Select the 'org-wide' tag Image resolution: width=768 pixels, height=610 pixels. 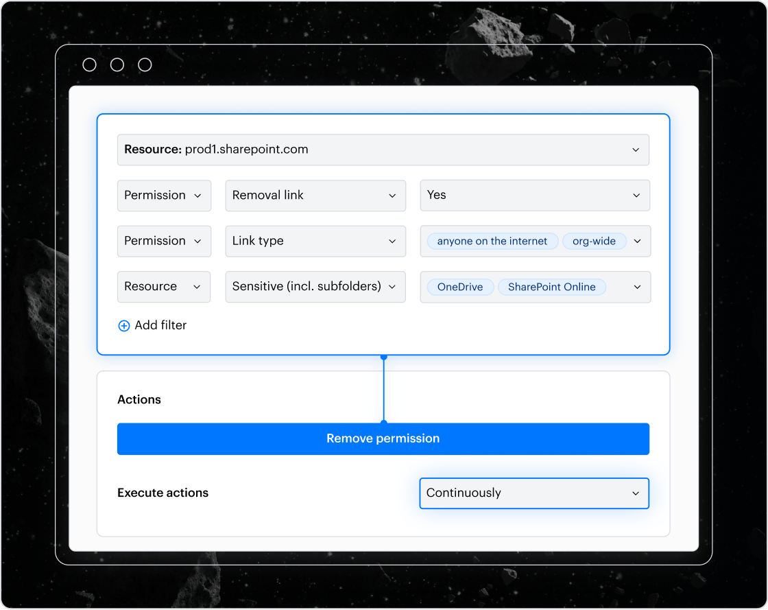(x=594, y=242)
